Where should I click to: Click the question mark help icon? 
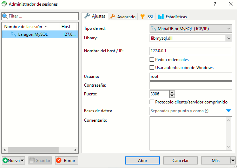(x=215, y=4)
